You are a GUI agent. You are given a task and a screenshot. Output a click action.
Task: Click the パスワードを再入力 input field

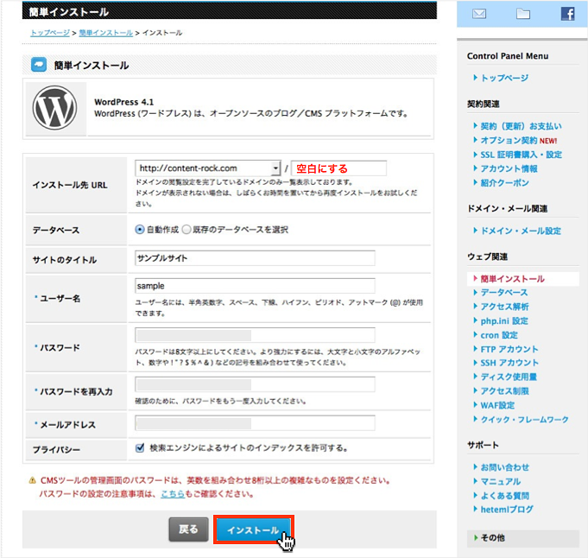coord(255,384)
